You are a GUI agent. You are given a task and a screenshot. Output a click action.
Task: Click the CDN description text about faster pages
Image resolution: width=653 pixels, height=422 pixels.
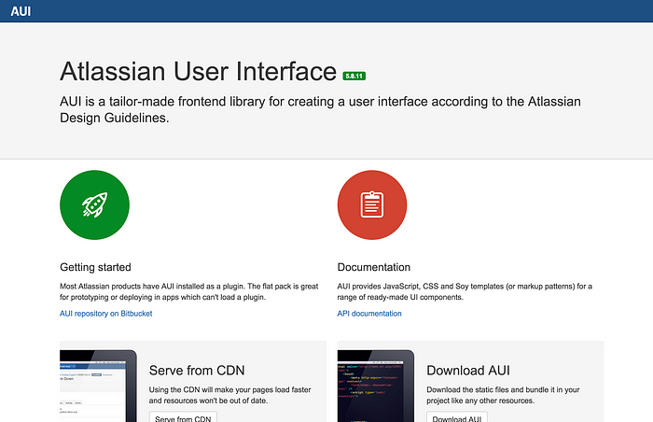(229, 395)
